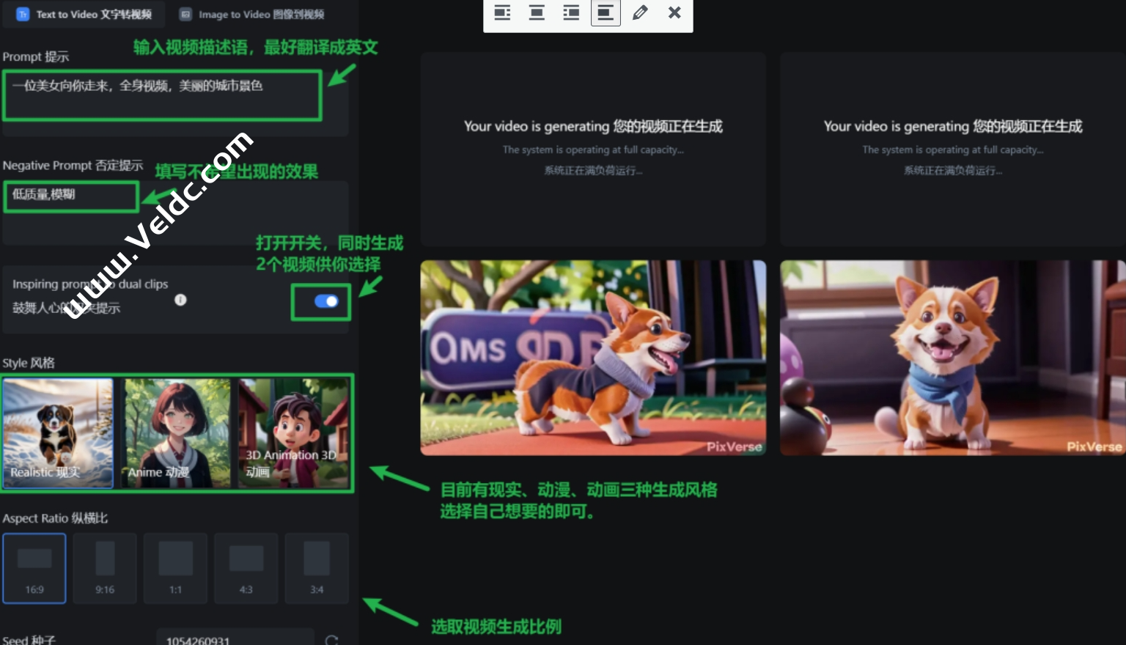Select the 16:9 aspect ratio
The image size is (1126, 645).
34,568
